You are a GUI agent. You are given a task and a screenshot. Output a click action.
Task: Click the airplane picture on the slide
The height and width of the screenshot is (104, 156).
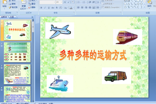(x=60, y=31)
